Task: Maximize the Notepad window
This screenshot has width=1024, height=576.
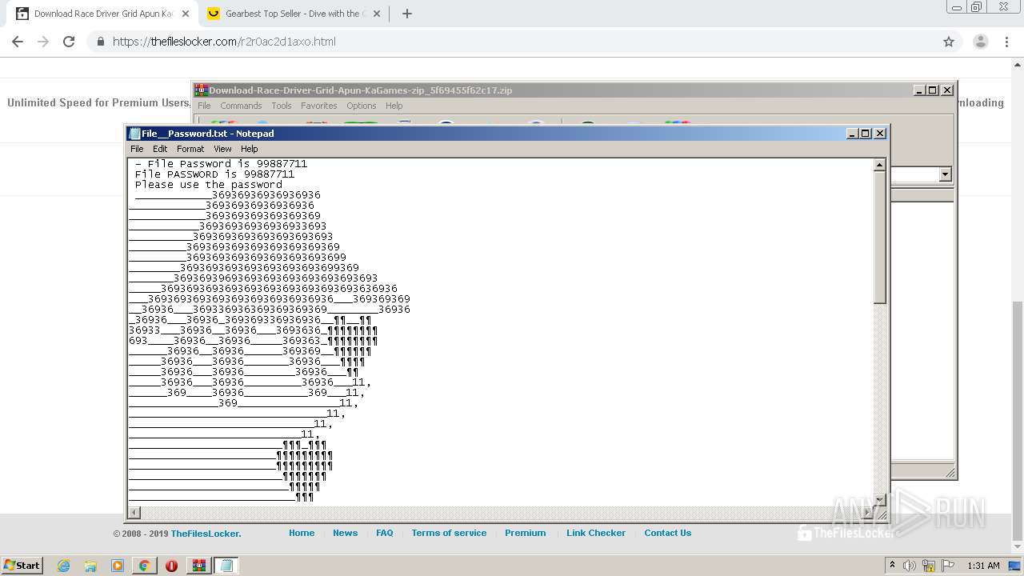Action: (x=866, y=134)
